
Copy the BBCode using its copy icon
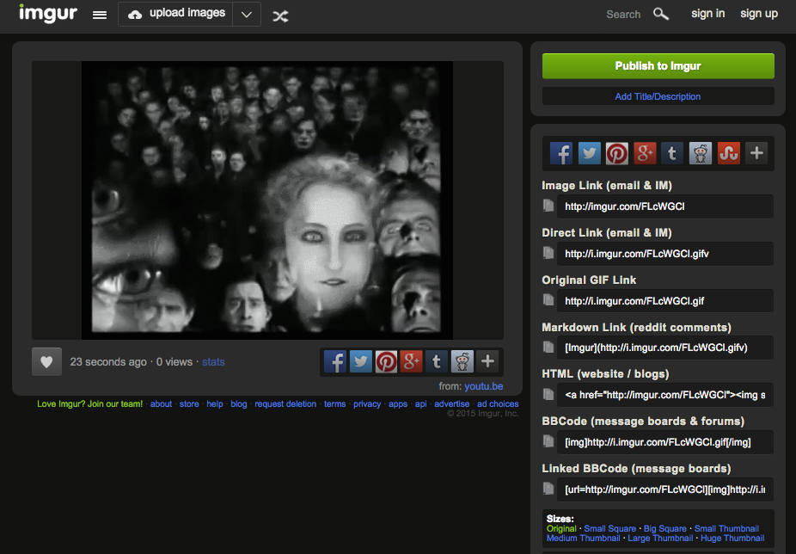pyautogui.click(x=548, y=441)
